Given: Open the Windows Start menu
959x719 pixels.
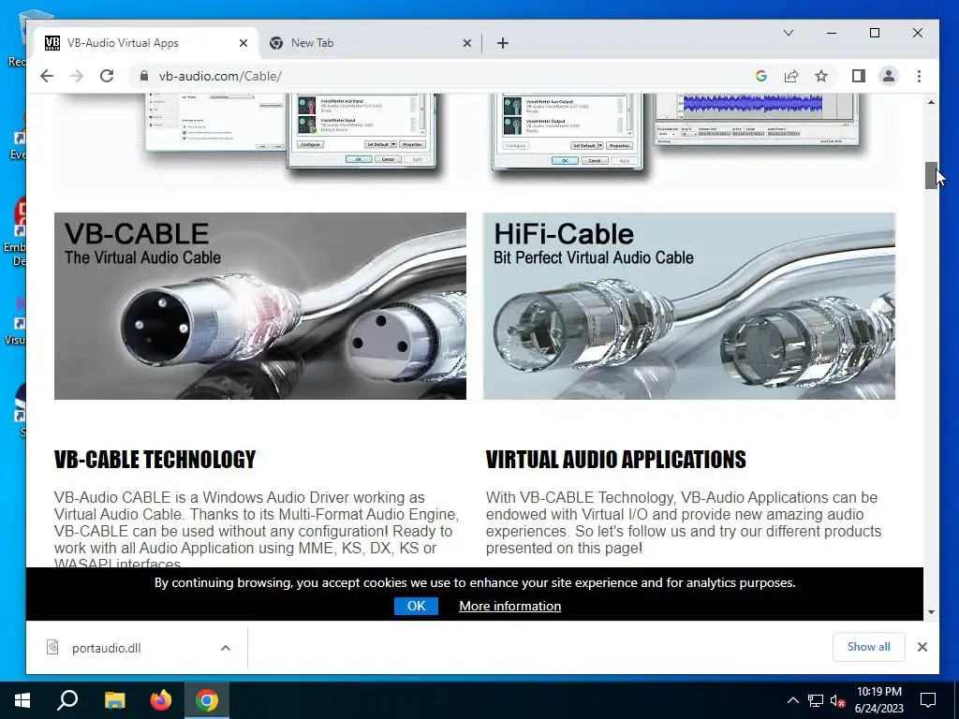Looking at the screenshot, I should pos(22,700).
